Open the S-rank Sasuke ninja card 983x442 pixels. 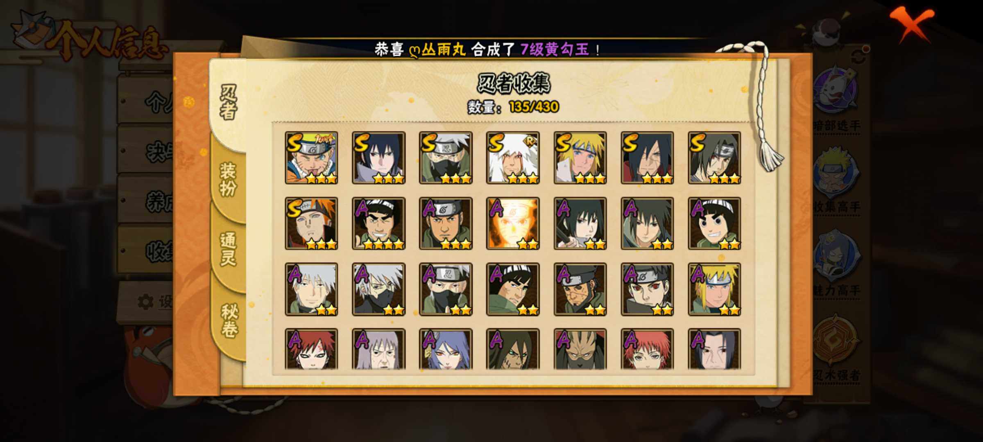pyautogui.click(x=378, y=158)
